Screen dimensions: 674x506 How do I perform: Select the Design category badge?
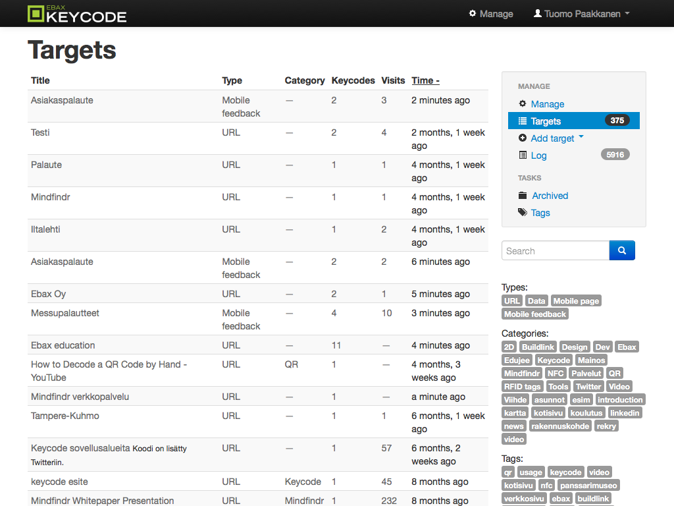[x=574, y=347]
